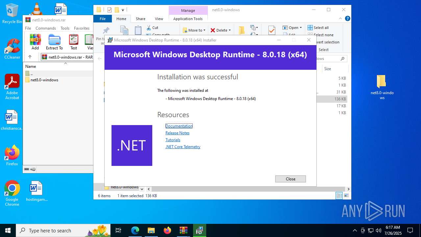Switch to View tab in File Explorer

point(159,19)
